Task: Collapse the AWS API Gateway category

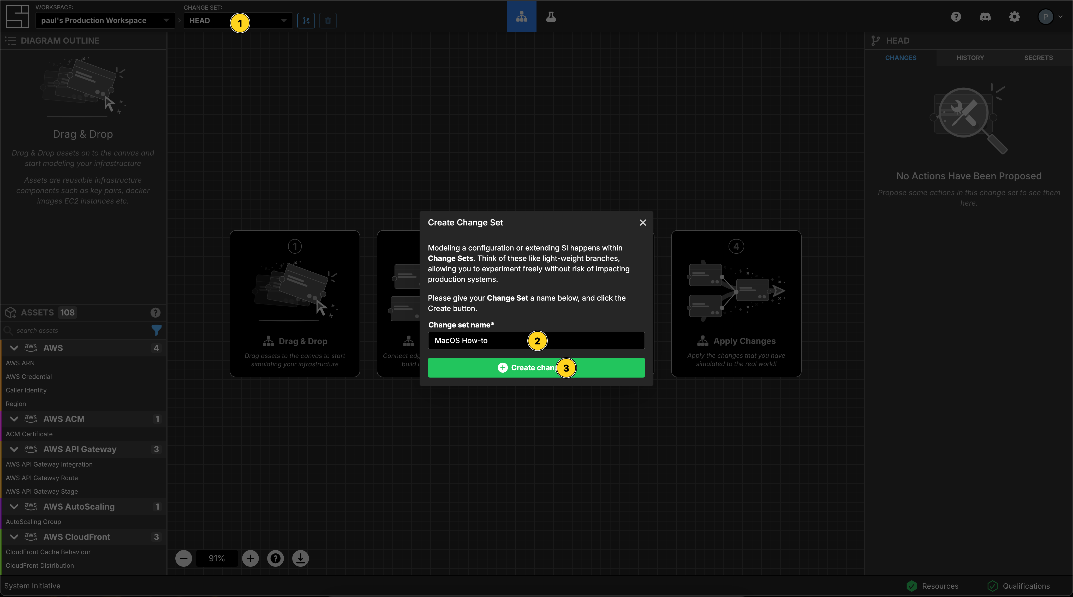Action: (x=14, y=449)
